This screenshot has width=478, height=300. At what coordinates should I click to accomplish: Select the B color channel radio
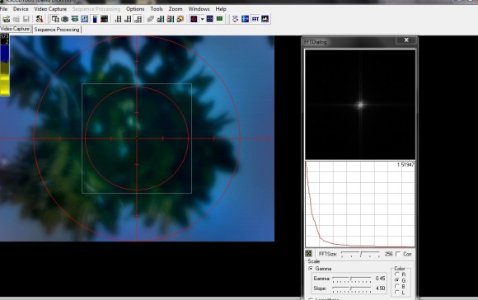coord(397,286)
